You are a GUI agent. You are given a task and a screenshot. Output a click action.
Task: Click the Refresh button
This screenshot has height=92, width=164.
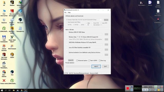pos(106,20)
